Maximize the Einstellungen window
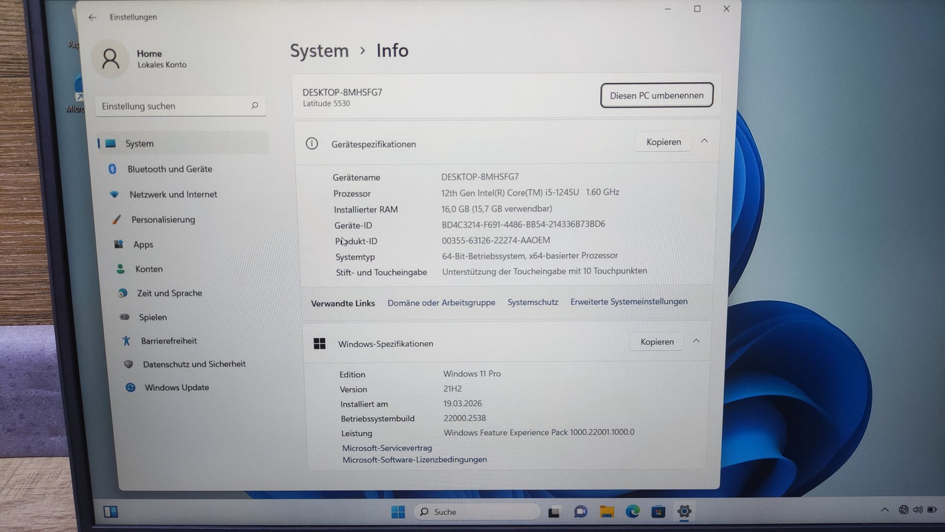 [x=697, y=9]
